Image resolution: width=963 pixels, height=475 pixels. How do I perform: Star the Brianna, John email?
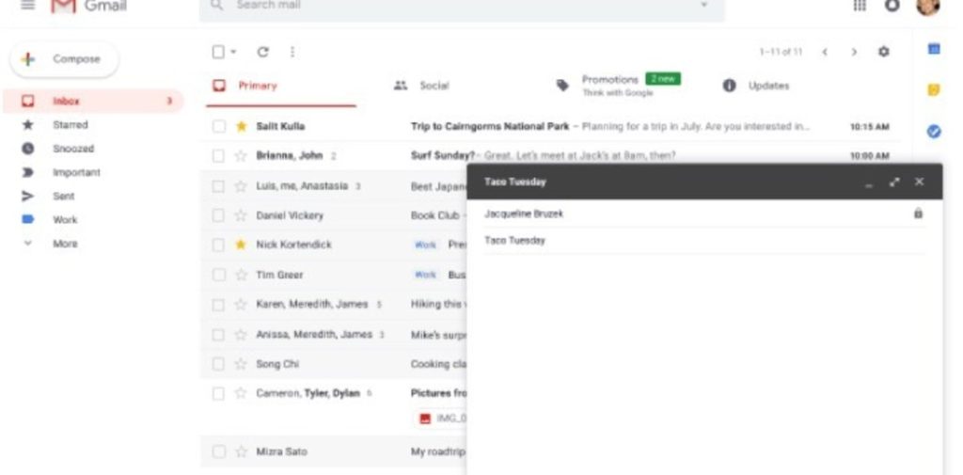coord(242,156)
